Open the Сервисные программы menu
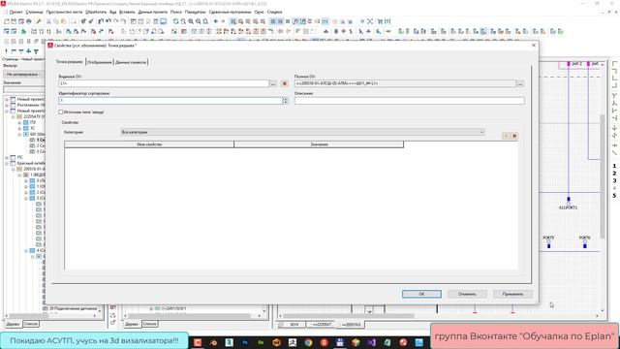The width and height of the screenshot is (620, 349). [231, 13]
